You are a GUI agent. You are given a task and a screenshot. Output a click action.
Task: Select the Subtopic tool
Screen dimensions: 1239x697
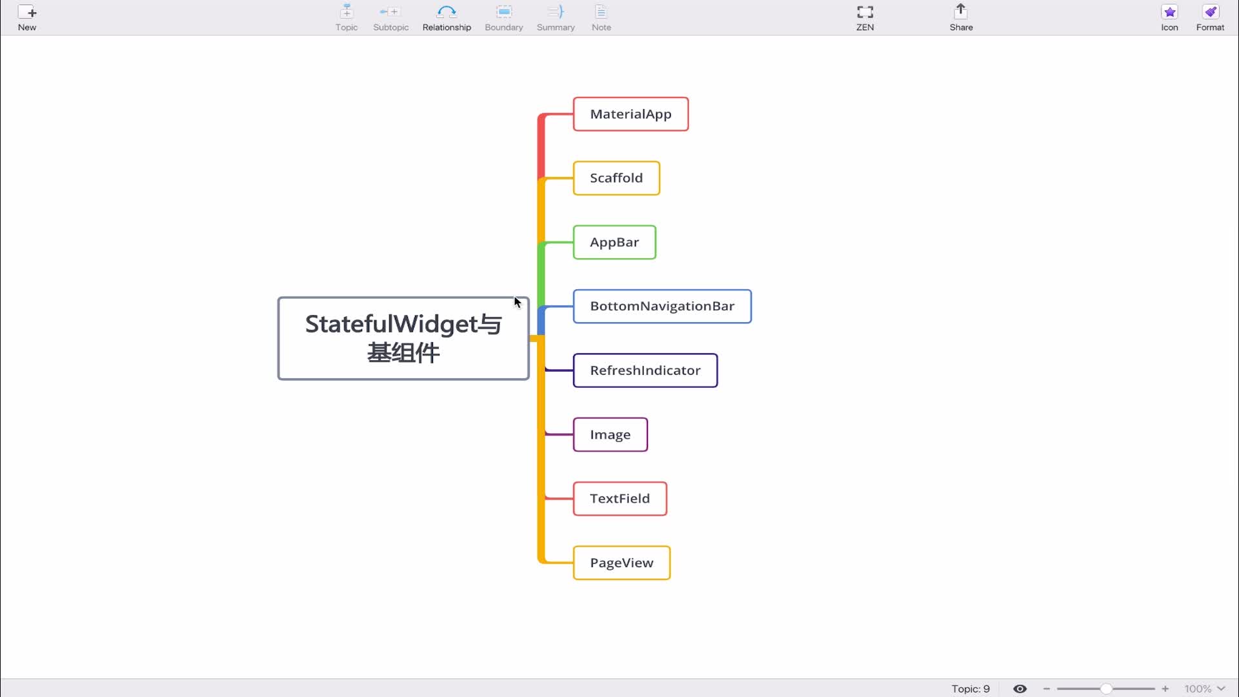390,17
